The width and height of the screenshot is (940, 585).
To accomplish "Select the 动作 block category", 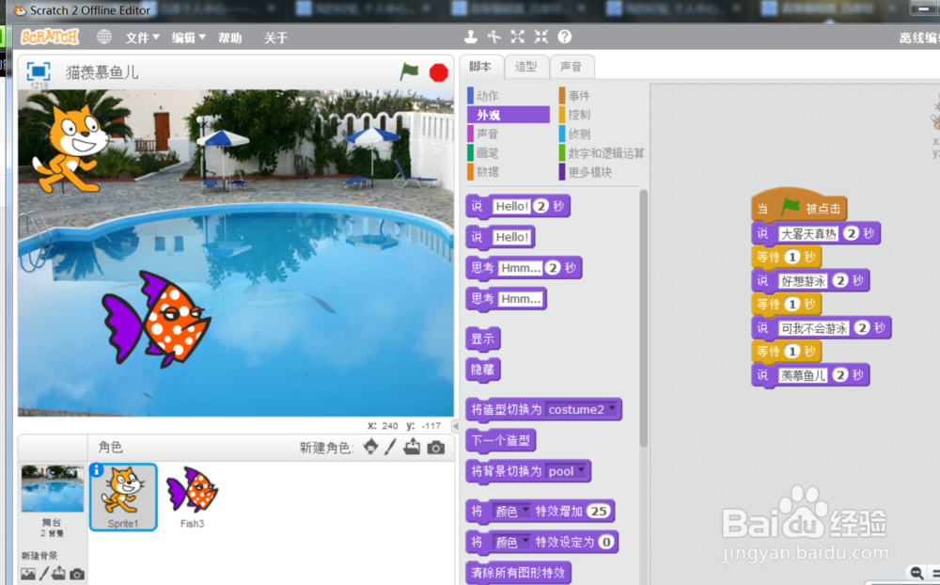I will point(508,95).
